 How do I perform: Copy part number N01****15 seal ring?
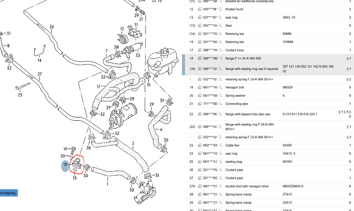pyautogui.click(x=200, y=153)
